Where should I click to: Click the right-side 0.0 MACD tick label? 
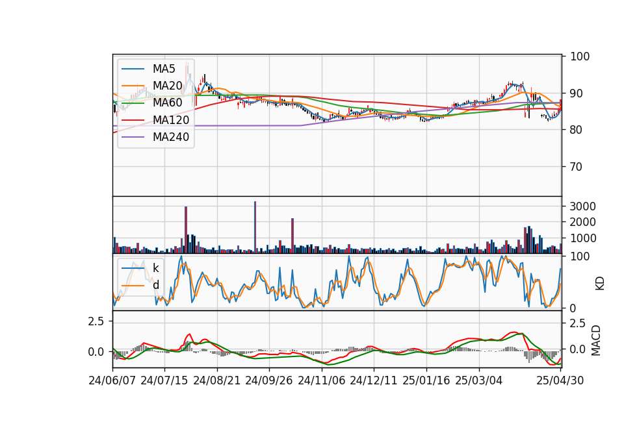577,349
